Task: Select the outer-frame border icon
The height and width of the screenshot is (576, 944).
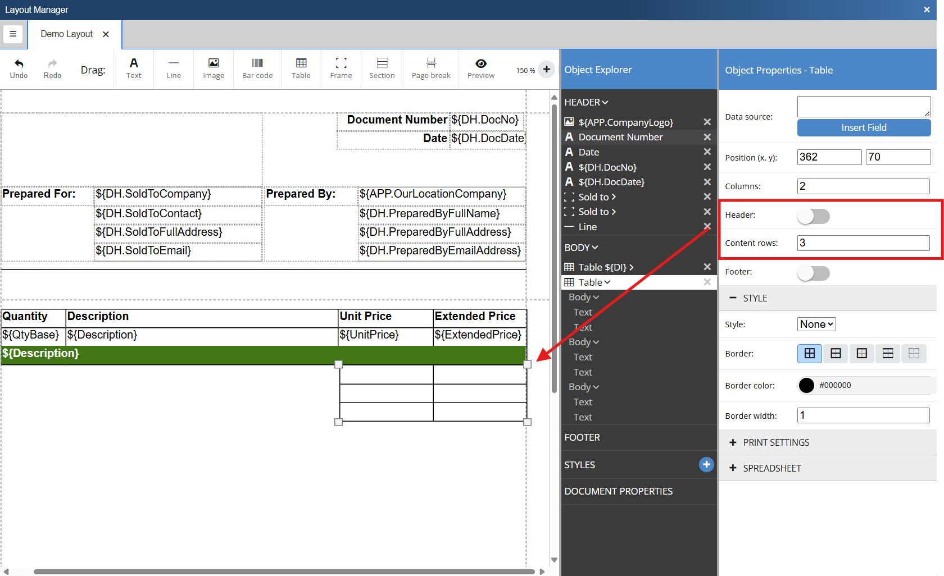Action: [x=861, y=353]
